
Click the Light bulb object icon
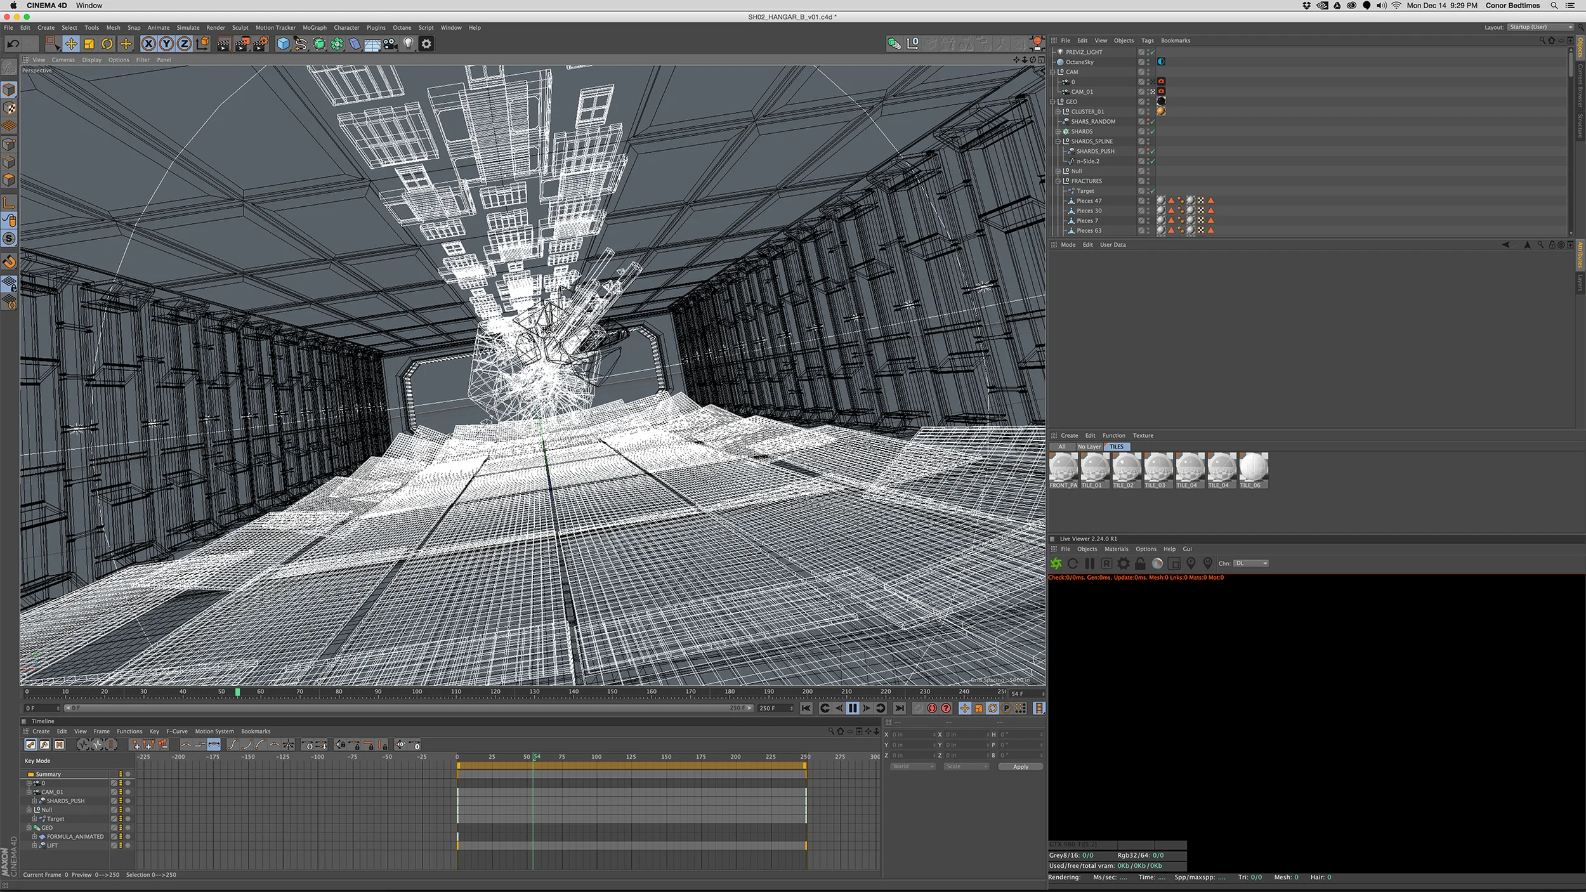pyautogui.click(x=409, y=44)
